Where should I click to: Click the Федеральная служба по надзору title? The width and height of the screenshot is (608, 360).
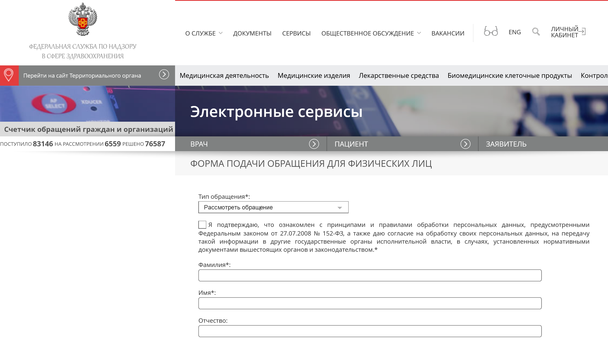click(x=83, y=51)
